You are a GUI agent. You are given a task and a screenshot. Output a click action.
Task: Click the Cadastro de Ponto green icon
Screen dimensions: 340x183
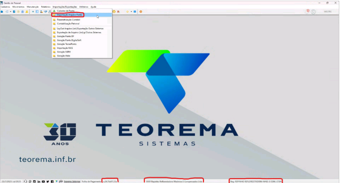coord(54,11)
